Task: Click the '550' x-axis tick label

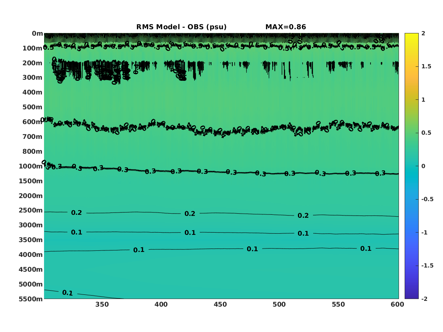Action: point(339,305)
